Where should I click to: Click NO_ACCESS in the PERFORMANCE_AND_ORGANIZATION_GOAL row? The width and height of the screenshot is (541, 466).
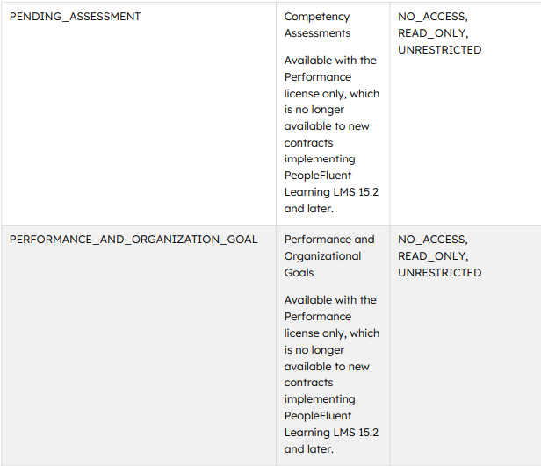(432, 240)
